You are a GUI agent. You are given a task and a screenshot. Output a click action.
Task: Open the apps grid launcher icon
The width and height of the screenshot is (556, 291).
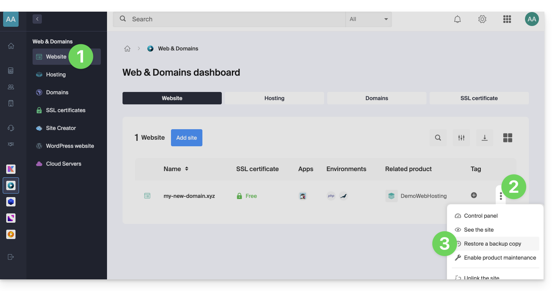507,19
